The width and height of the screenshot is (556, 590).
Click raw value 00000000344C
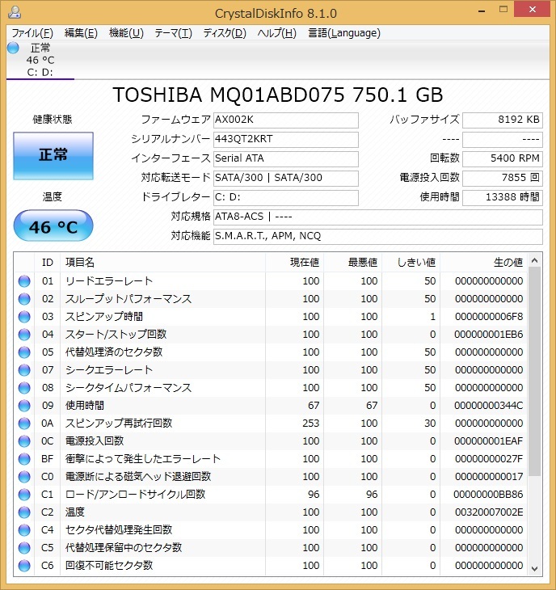(488, 405)
